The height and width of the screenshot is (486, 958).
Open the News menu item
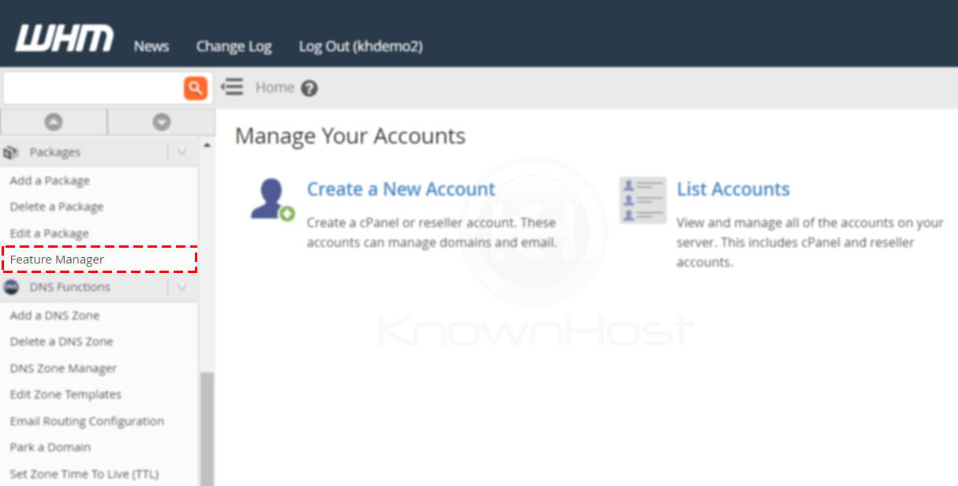tap(151, 47)
